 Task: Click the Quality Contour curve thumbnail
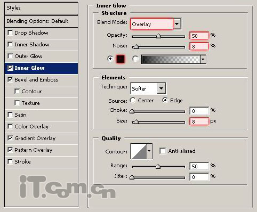point(139,151)
